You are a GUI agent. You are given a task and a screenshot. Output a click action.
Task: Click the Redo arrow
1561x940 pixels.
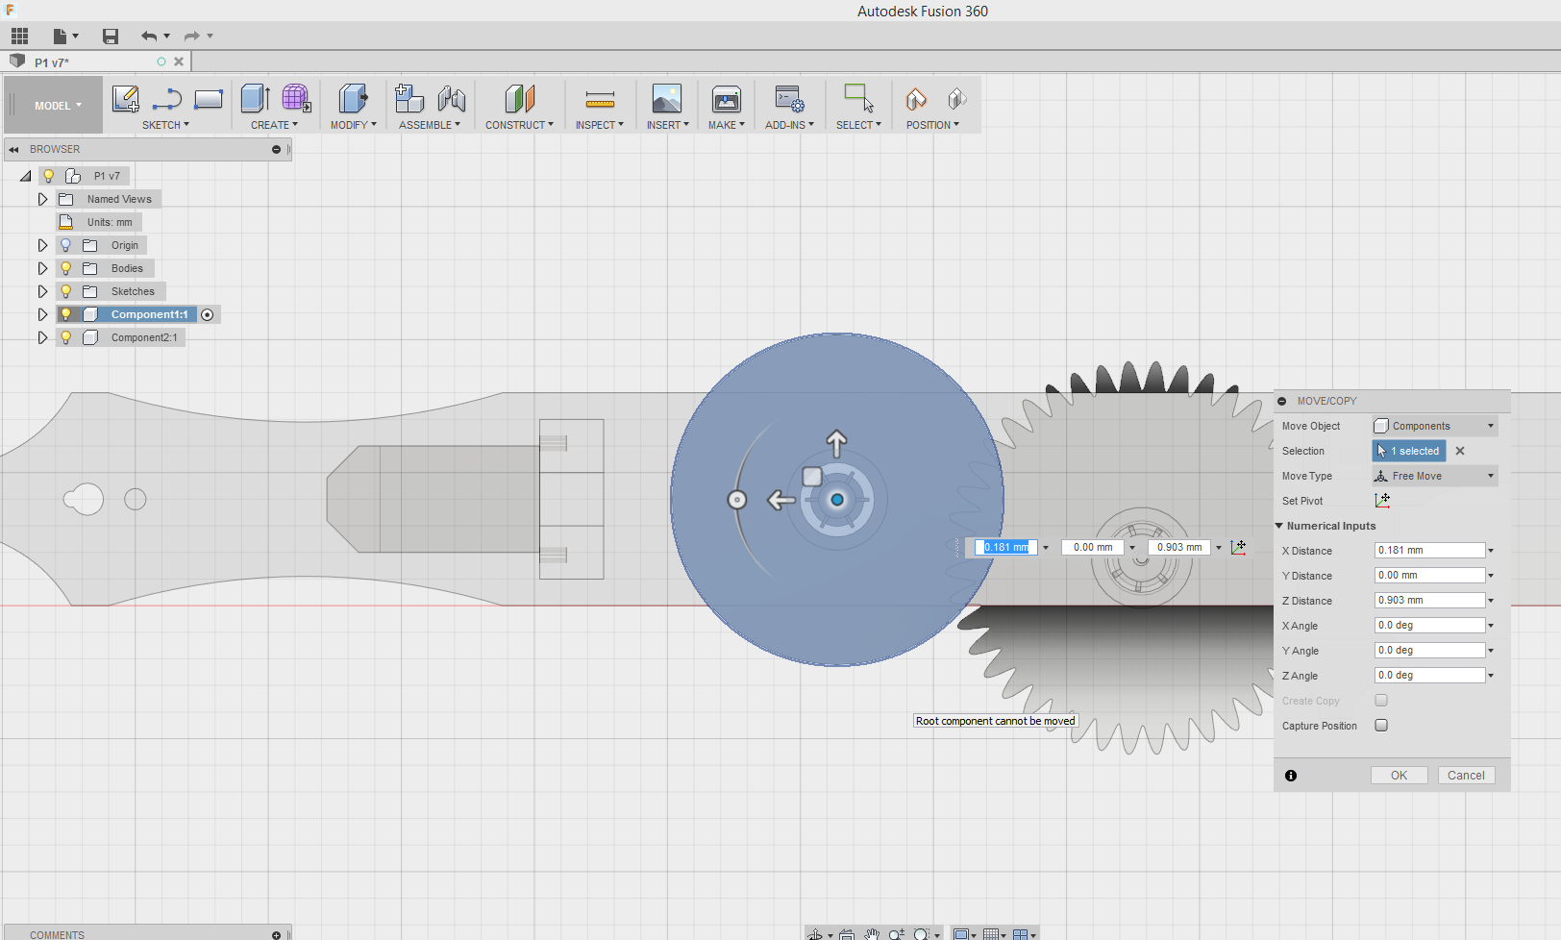[191, 37]
